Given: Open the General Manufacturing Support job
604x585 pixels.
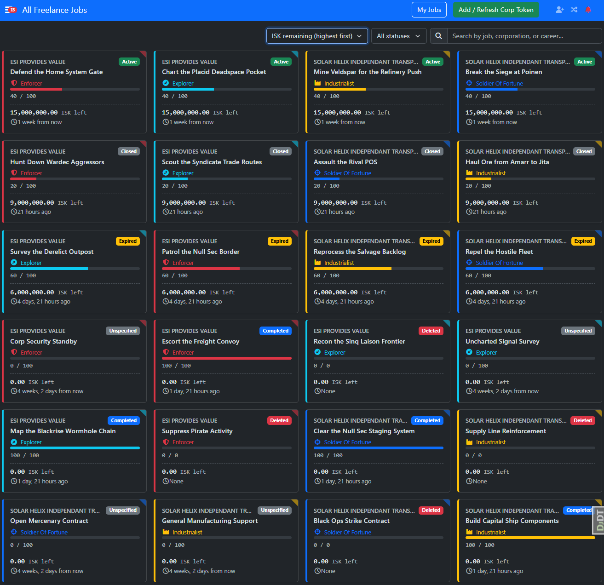Looking at the screenshot, I should (210, 521).
